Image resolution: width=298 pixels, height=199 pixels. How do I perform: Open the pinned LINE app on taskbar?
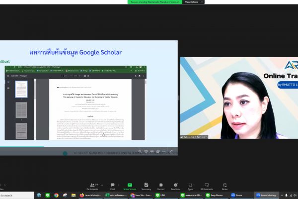tap(48, 195)
